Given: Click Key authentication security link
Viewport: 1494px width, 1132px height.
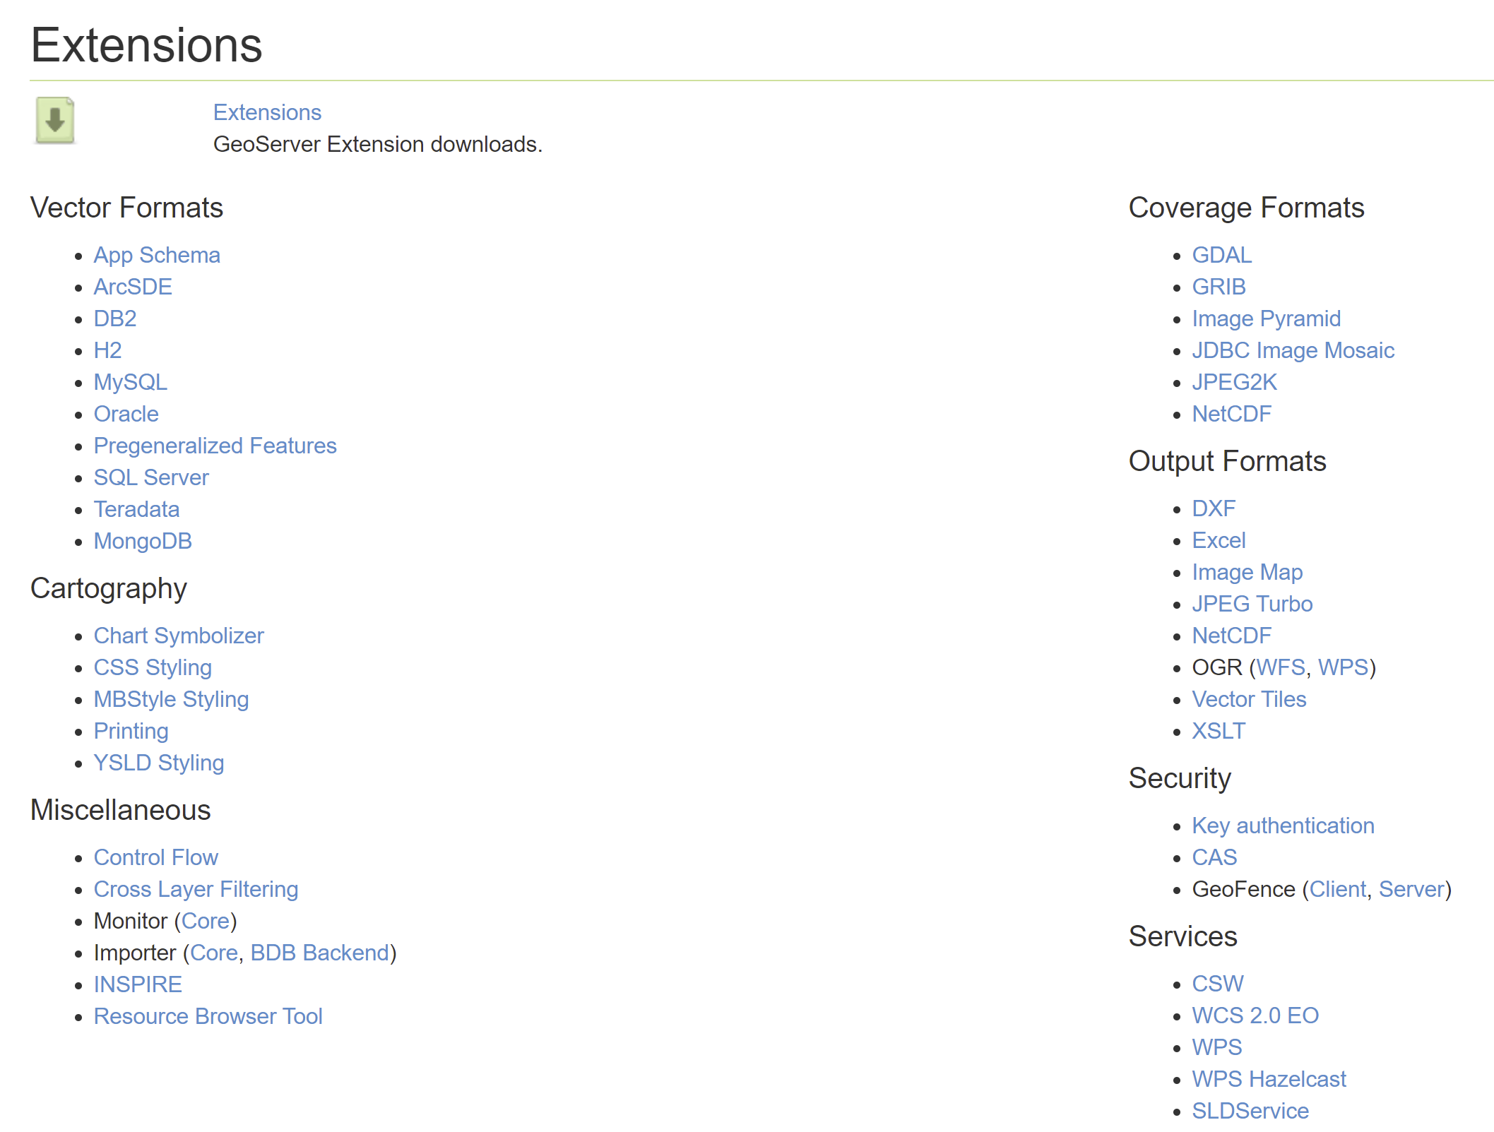Looking at the screenshot, I should pyautogui.click(x=1283, y=826).
